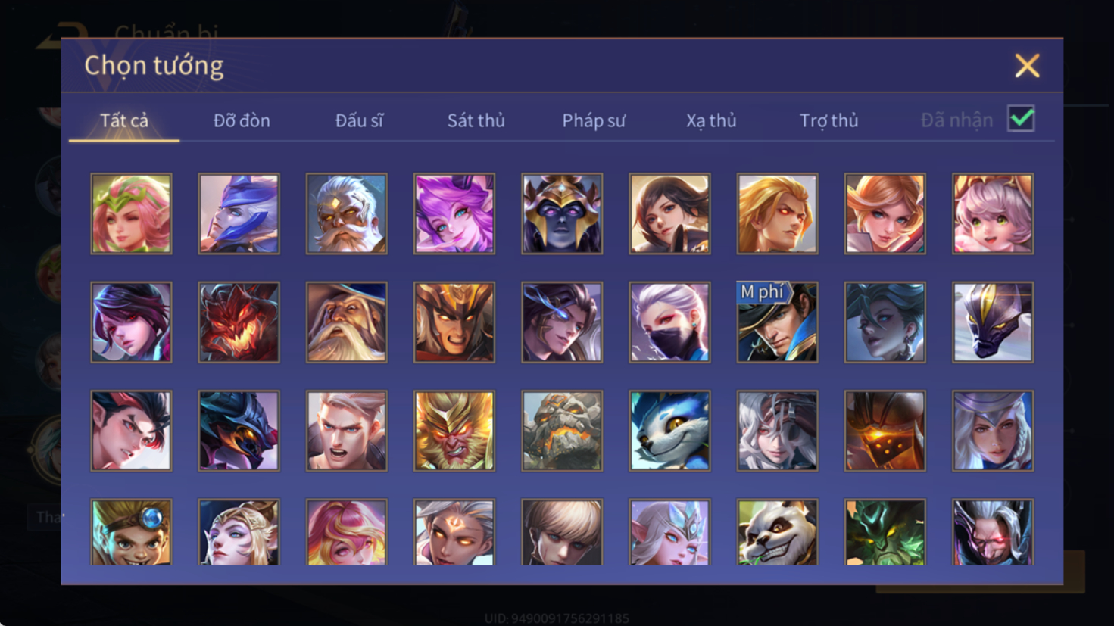
Task: Select the old wizard with gray hat
Action: point(346,322)
